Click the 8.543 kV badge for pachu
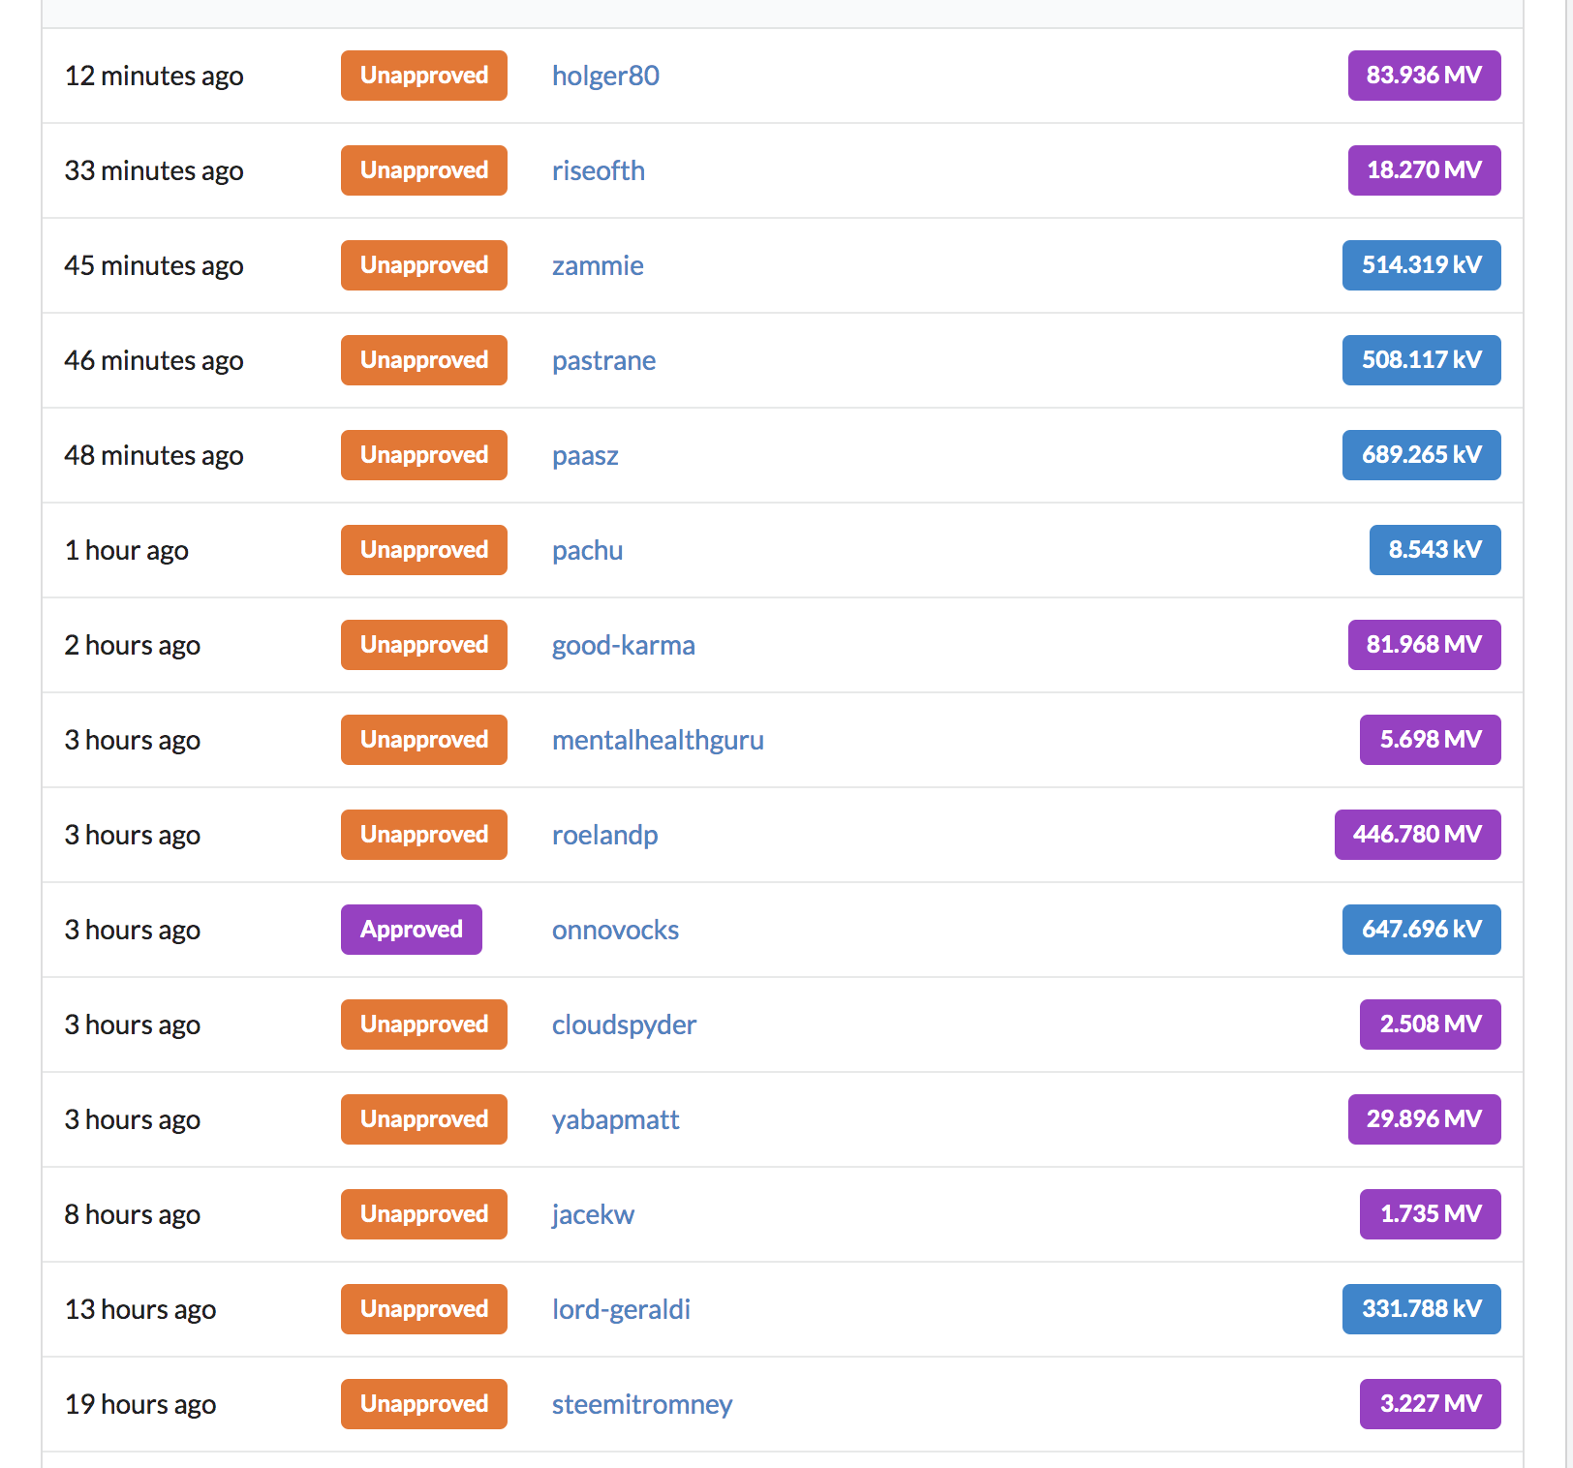This screenshot has width=1573, height=1468. [1434, 550]
